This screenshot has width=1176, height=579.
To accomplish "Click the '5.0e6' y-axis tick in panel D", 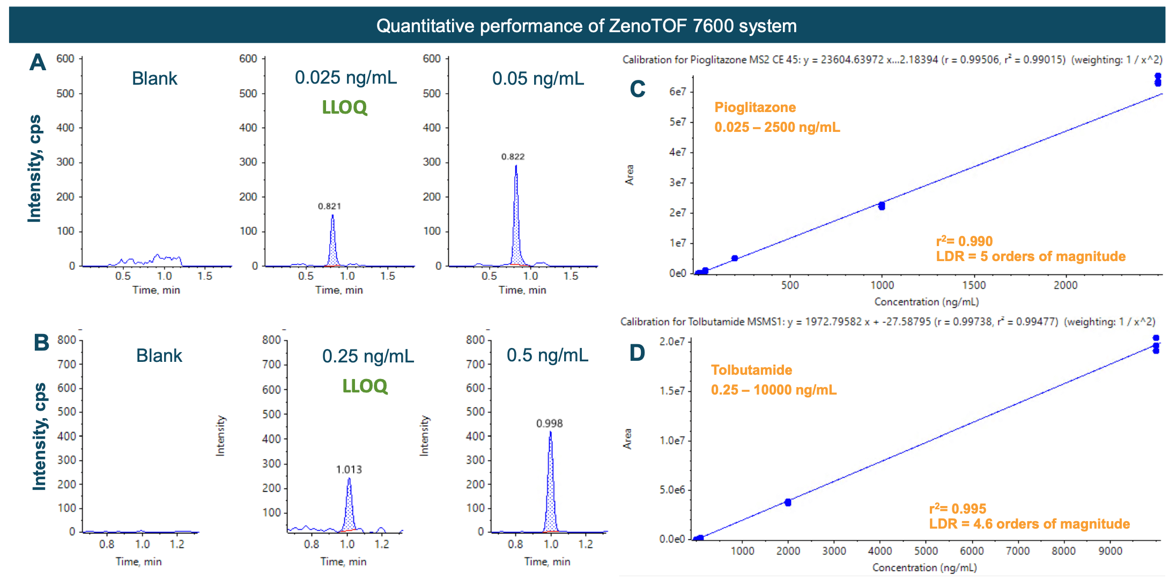I will point(672,489).
